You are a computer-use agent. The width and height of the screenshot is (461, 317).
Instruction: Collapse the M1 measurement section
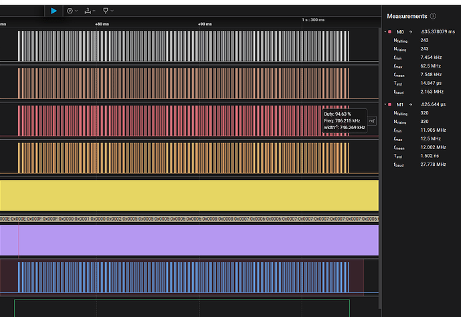[x=385, y=105]
